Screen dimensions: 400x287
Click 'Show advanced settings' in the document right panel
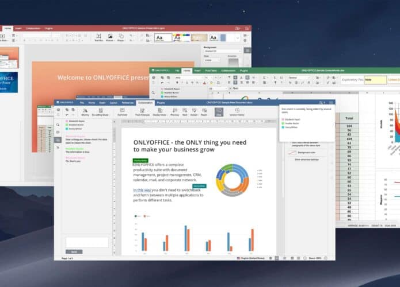pos(307,160)
